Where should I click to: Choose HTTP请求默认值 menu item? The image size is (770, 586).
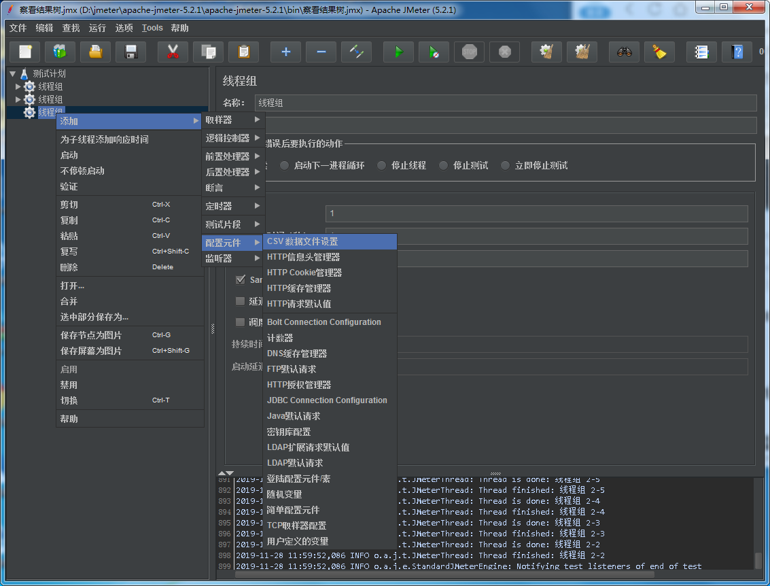(330, 304)
